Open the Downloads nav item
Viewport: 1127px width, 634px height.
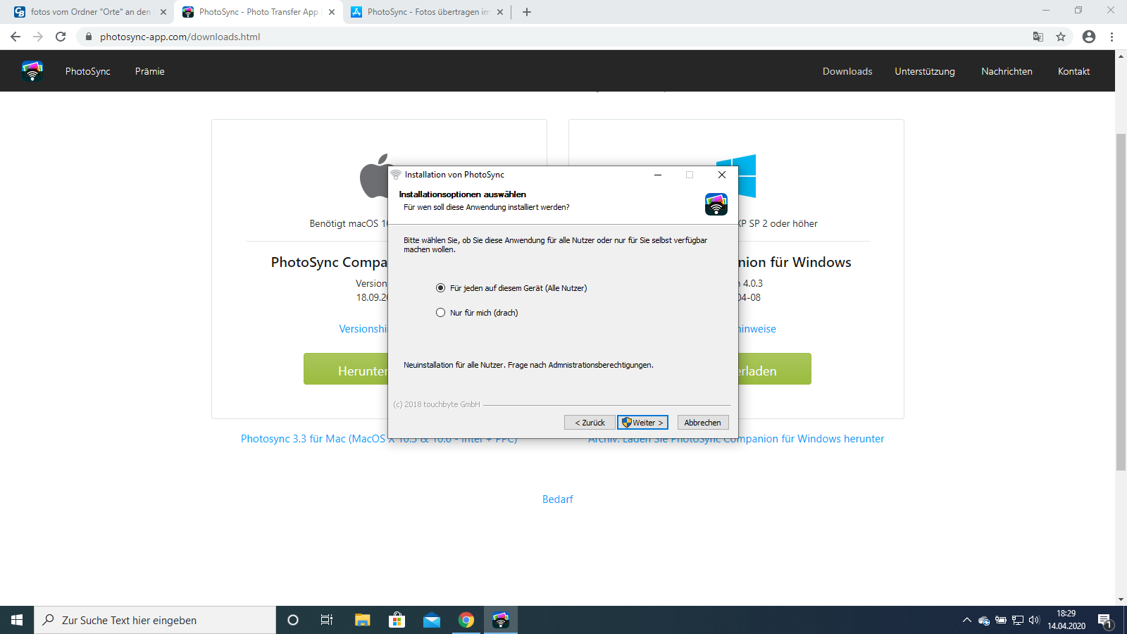(x=847, y=71)
